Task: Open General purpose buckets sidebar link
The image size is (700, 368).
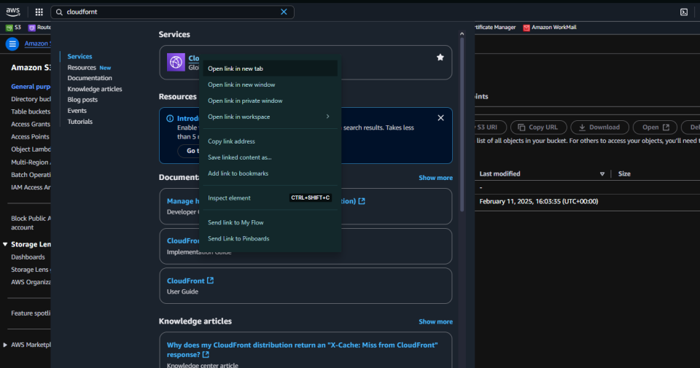Action: 31,87
